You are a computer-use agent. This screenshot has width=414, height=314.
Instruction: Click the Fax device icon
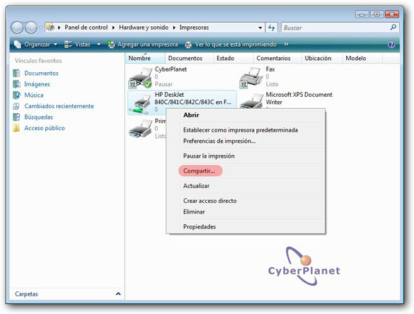[251, 78]
